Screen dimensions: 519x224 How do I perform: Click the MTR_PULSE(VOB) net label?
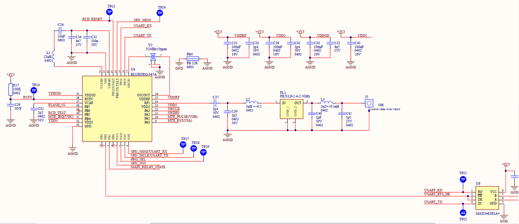click(182, 117)
